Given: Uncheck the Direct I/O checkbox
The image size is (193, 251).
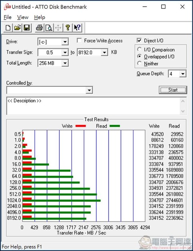Looking at the screenshot, I should (x=139, y=40).
